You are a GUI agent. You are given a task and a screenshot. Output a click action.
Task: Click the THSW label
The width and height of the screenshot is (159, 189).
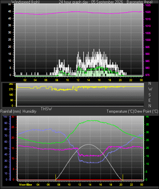point(46,109)
